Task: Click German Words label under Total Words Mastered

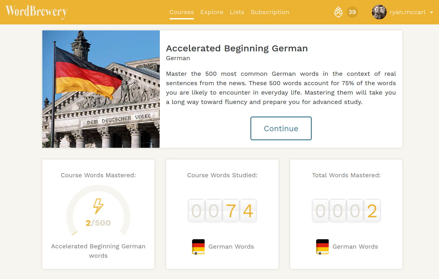Action: [355, 247]
